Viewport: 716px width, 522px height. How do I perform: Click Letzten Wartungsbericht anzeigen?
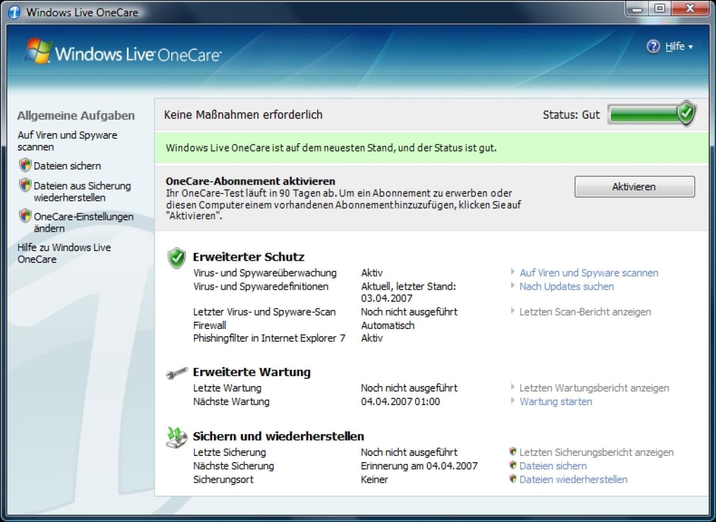(594, 388)
